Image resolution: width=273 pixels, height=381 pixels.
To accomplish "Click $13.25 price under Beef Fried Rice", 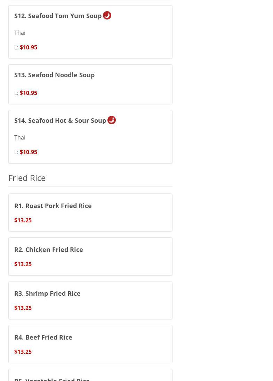I will tap(23, 352).
